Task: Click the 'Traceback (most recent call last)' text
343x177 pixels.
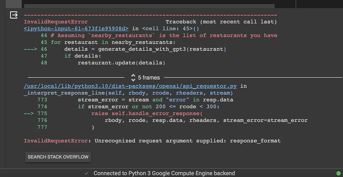Action: coord(221,22)
